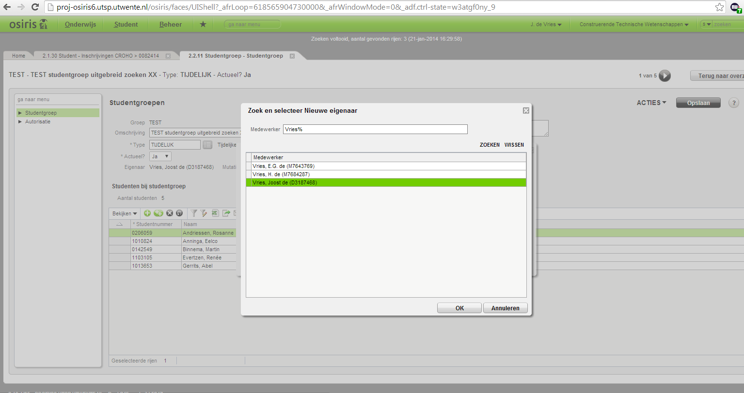Open Construerende Technische Wetenschappen dropdown
744x393 pixels.
pos(634,24)
